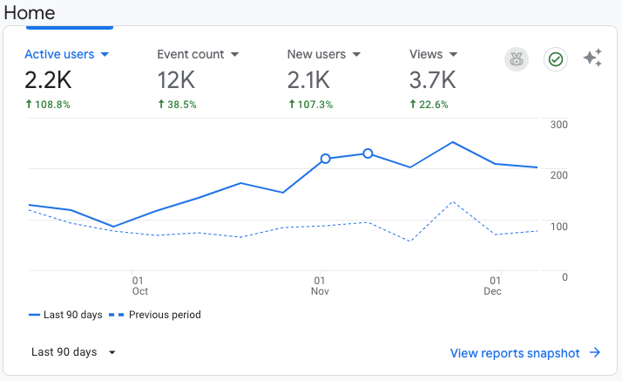The width and height of the screenshot is (622, 381).
Task: Click the green up arrow beside 22.6%
Action: (x=413, y=105)
